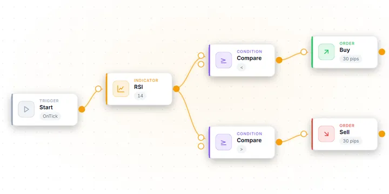389x194 pixels.
Task: Click the red Sell arrow icon
Action: click(x=326, y=134)
